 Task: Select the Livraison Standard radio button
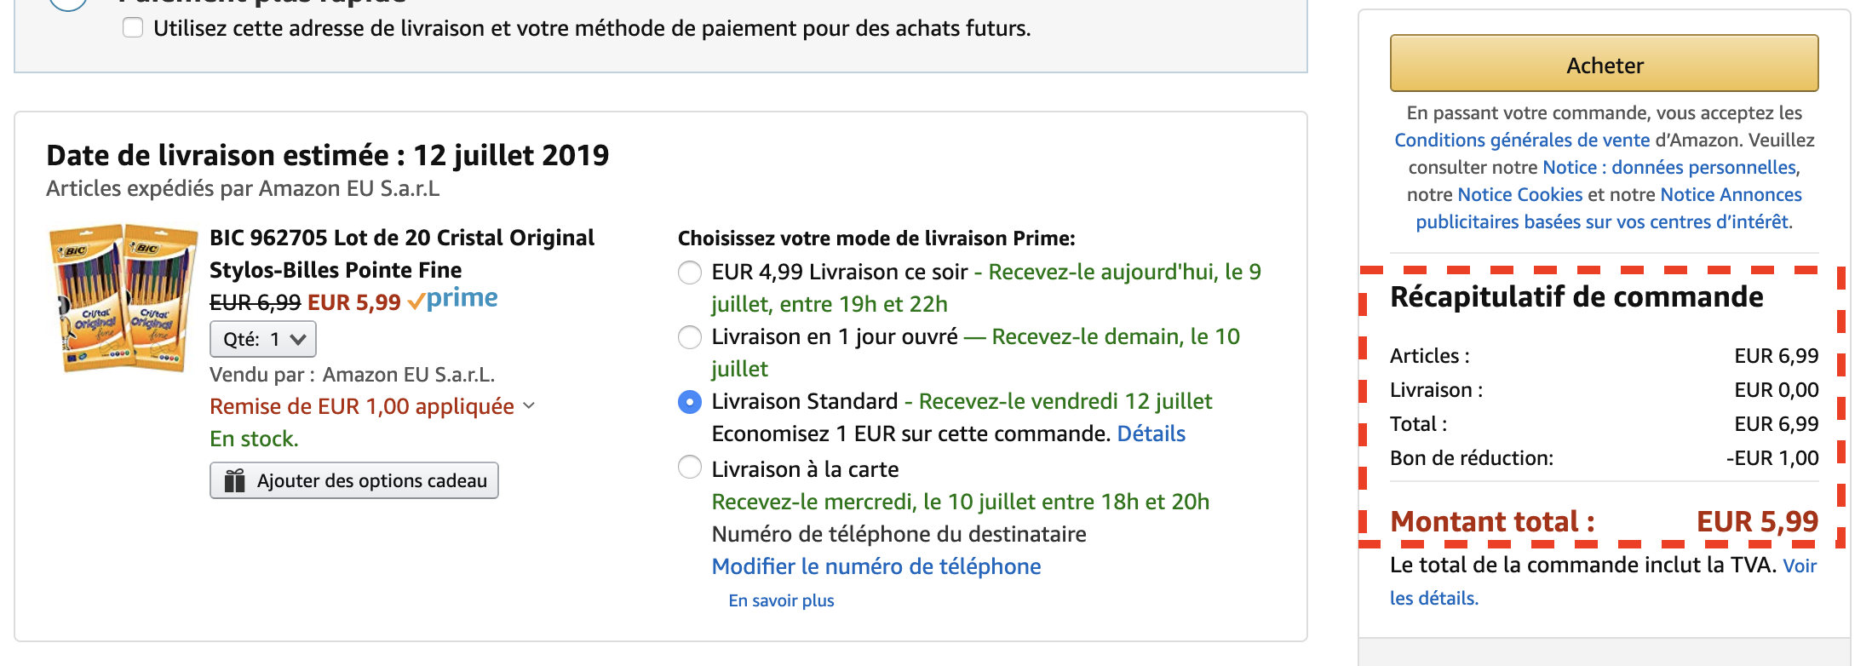tap(690, 402)
